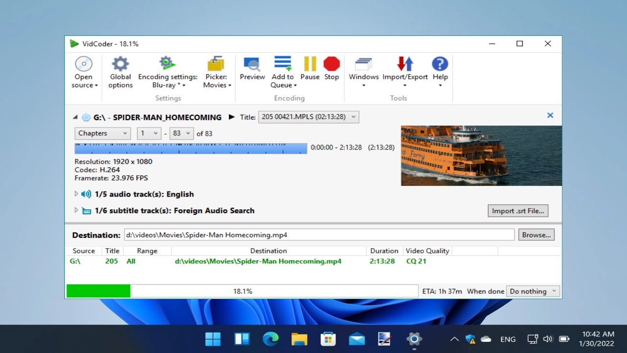Open the When done dropdown
Viewport: 627px width, 353px height.
coord(533,291)
